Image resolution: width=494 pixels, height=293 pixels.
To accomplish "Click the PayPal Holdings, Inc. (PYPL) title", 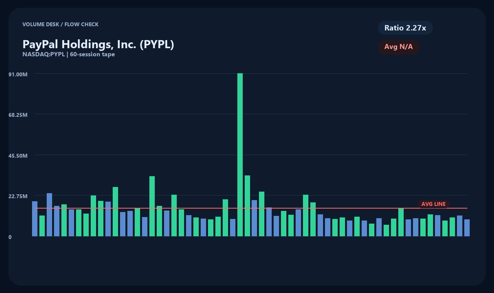I will tap(98, 44).
